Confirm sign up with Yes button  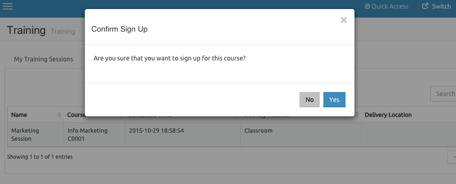pos(334,100)
